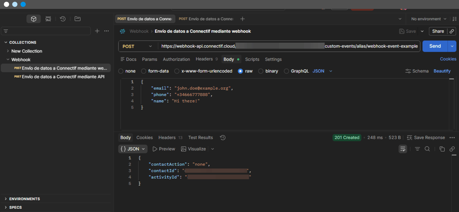Click the Save Response button
Viewport: 459px width, 212px height.
point(426,138)
